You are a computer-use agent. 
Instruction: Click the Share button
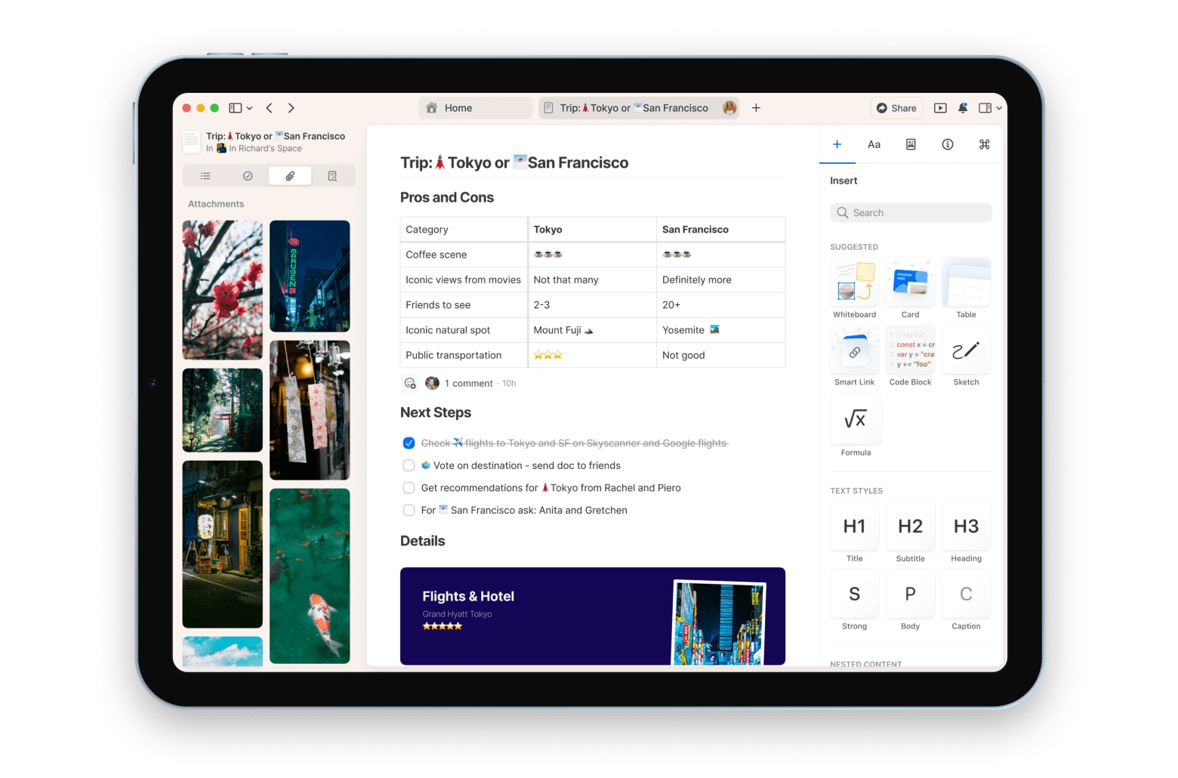[x=896, y=108]
